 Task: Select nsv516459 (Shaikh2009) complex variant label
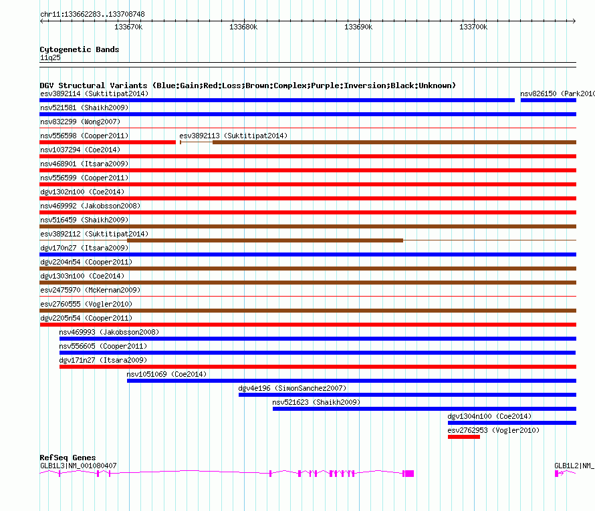point(84,220)
